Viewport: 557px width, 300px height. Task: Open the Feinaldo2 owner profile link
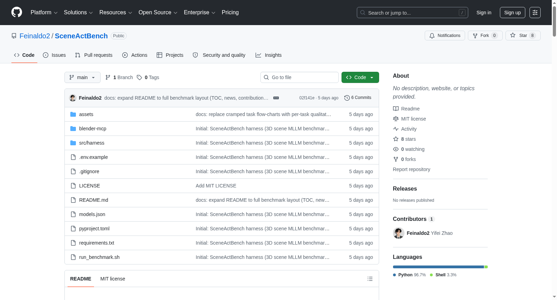35,36
